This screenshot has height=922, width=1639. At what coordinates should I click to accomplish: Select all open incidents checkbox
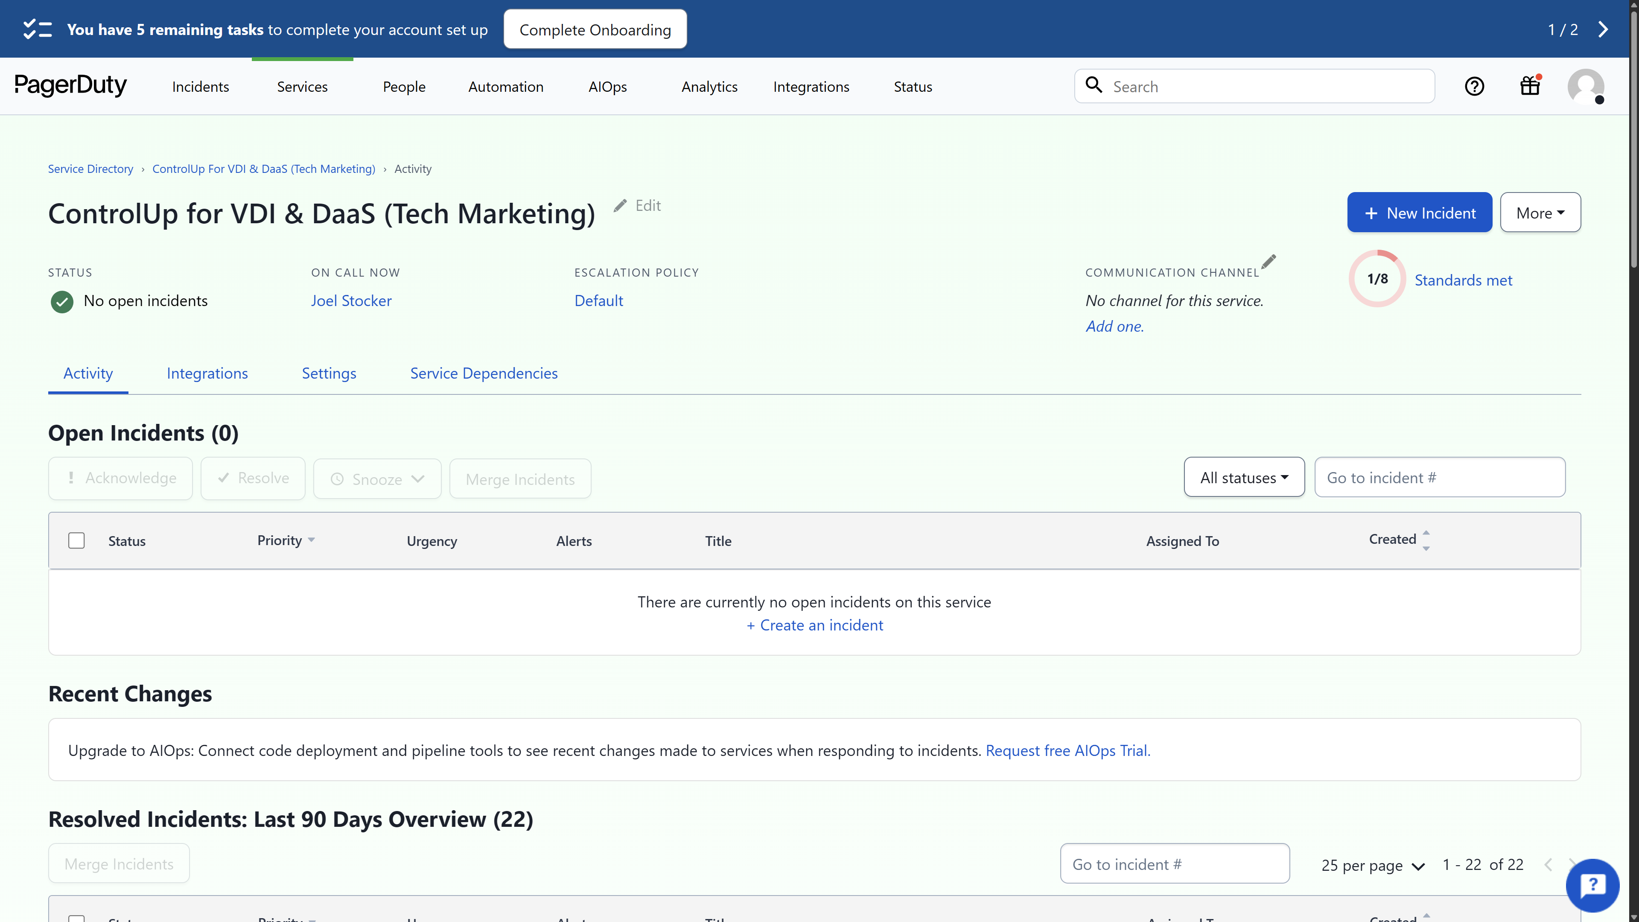point(76,540)
